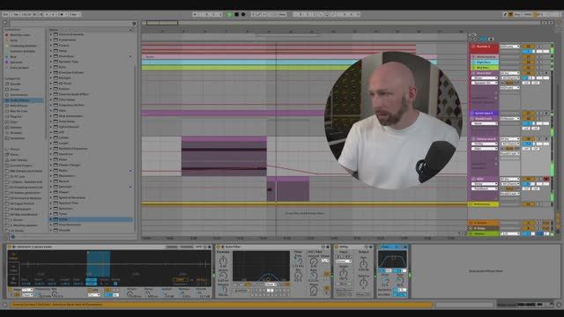Select the Vocoder device in the list

(x=64, y=230)
